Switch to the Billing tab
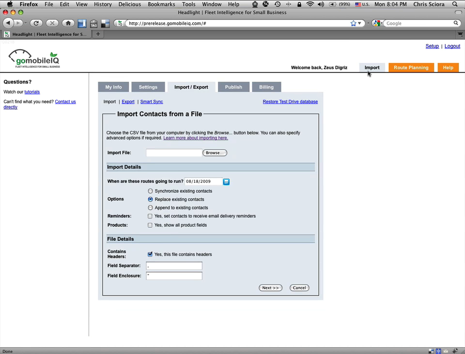Viewport: 465px width, 354px height. click(x=266, y=87)
